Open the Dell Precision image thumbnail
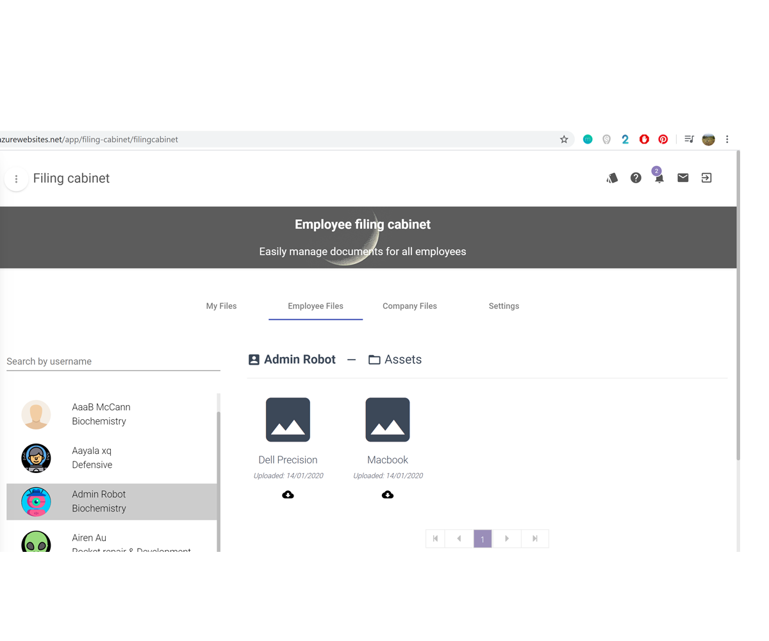The width and height of the screenshot is (769, 641). [x=288, y=420]
